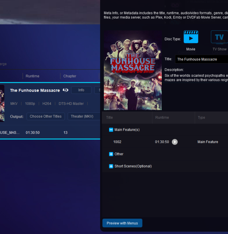The height and width of the screenshot is (234, 228).
Task: Click the Type column header in meta panel
Action: (x=201, y=117)
